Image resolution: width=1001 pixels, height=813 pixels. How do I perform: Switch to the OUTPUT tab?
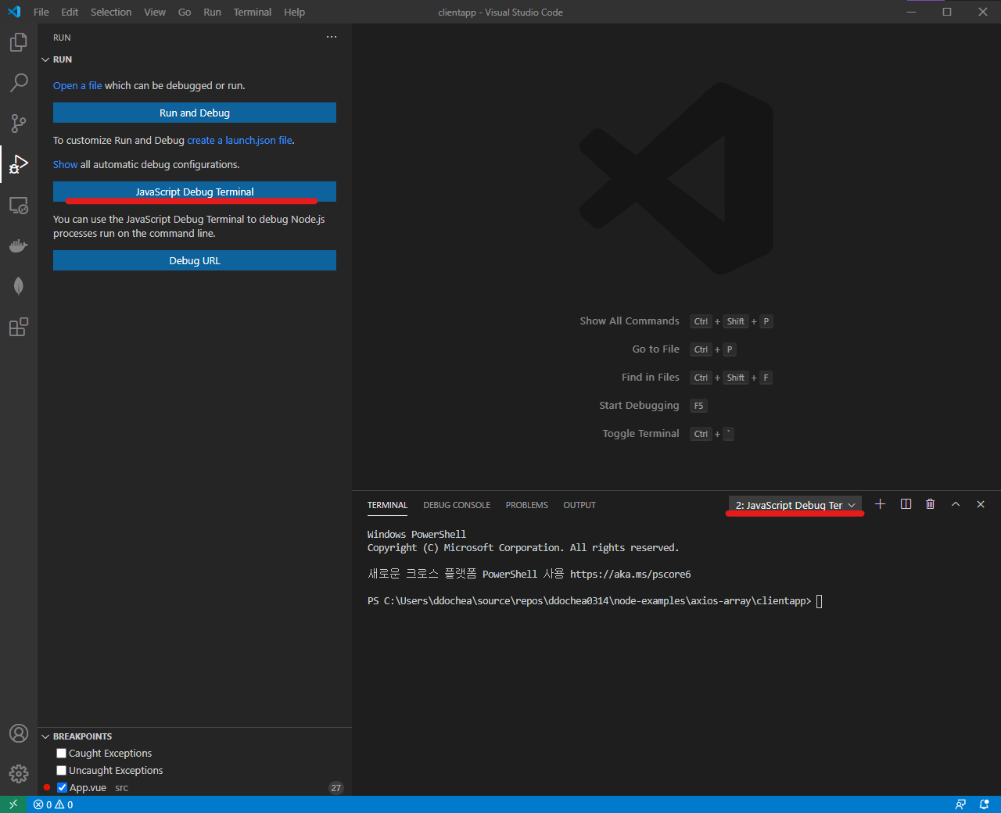coord(579,505)
